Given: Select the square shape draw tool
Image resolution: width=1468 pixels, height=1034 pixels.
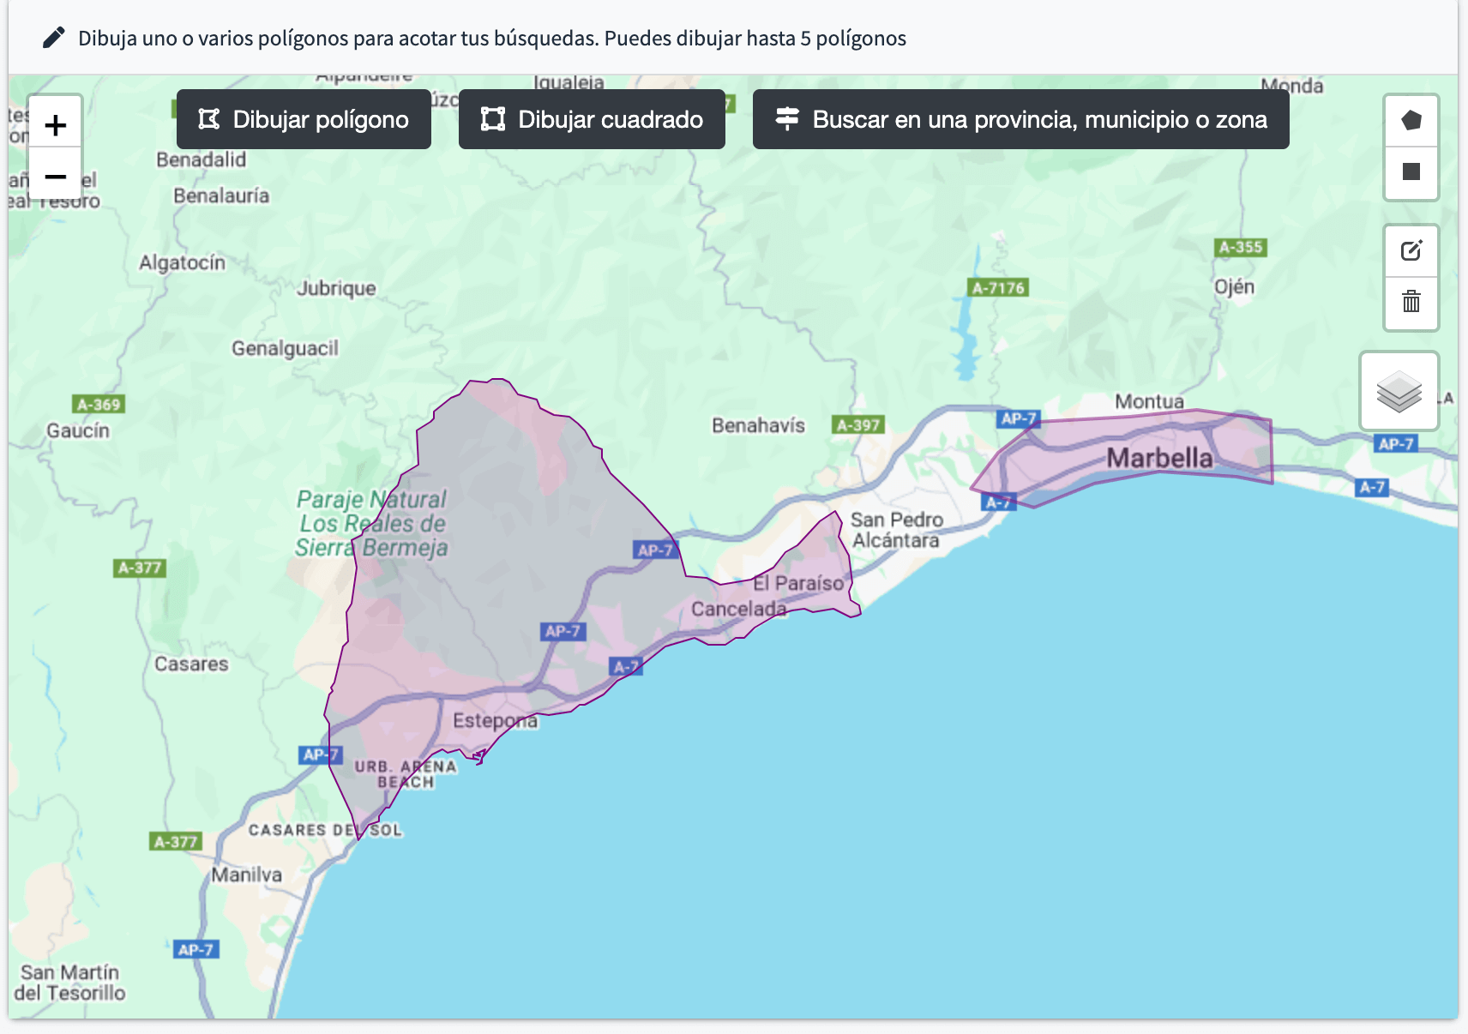Looking at the screenshot, I should [x=1411, y=172].
